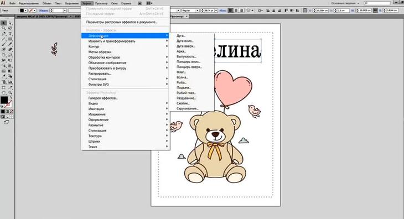Open the Окно menu

[115, 3]
